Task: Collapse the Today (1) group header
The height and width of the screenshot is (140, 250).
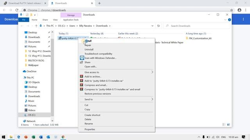Action: tap(63, 33)
